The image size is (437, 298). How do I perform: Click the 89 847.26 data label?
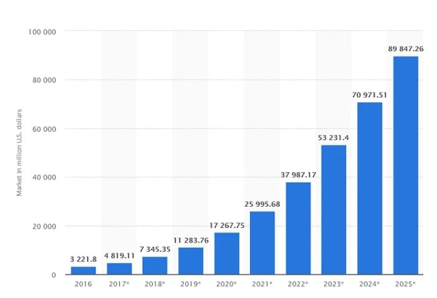[405, 48]
